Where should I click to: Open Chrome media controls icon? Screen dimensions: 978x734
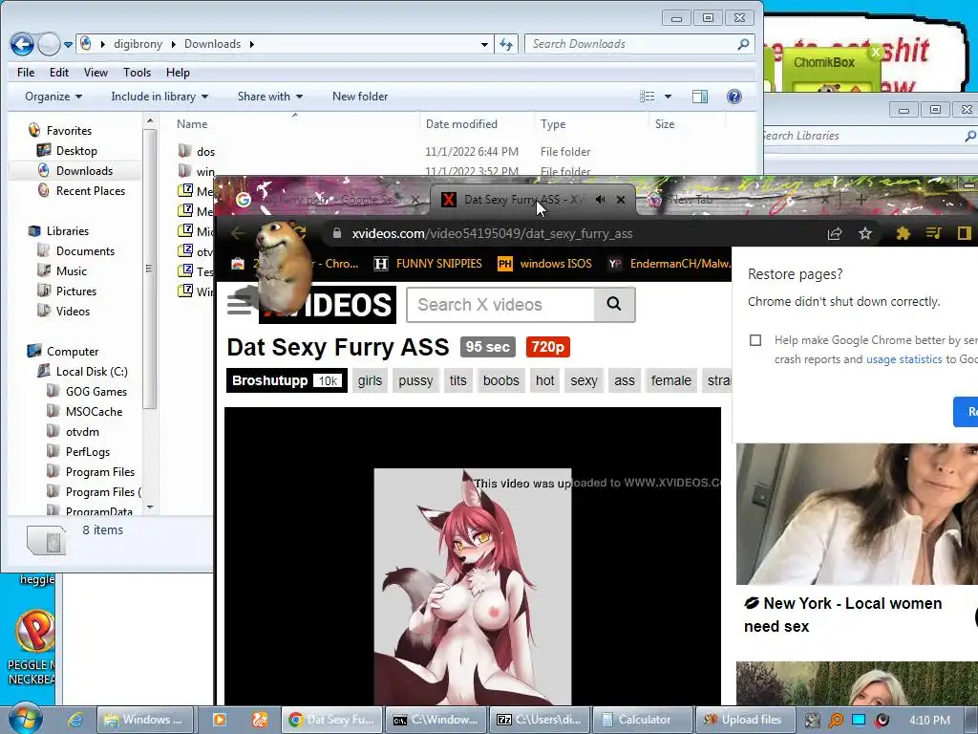point(933,233)
